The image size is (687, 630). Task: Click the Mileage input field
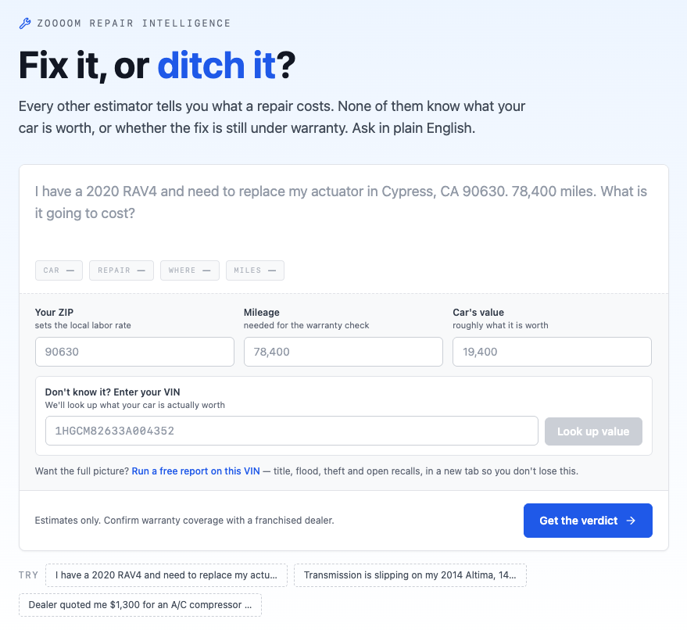pos(343,352)
